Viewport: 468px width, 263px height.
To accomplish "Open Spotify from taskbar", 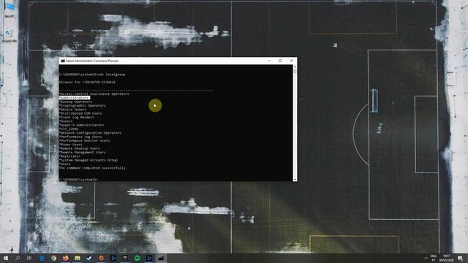I will tap(137, 258).
